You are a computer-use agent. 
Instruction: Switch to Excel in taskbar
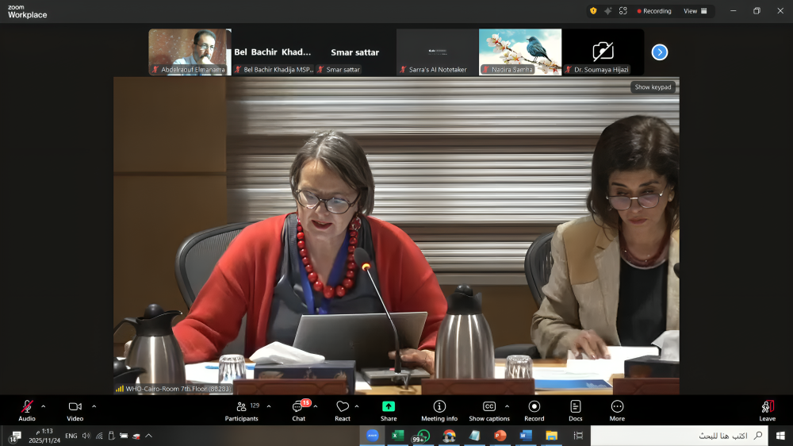tap(397, 436)
